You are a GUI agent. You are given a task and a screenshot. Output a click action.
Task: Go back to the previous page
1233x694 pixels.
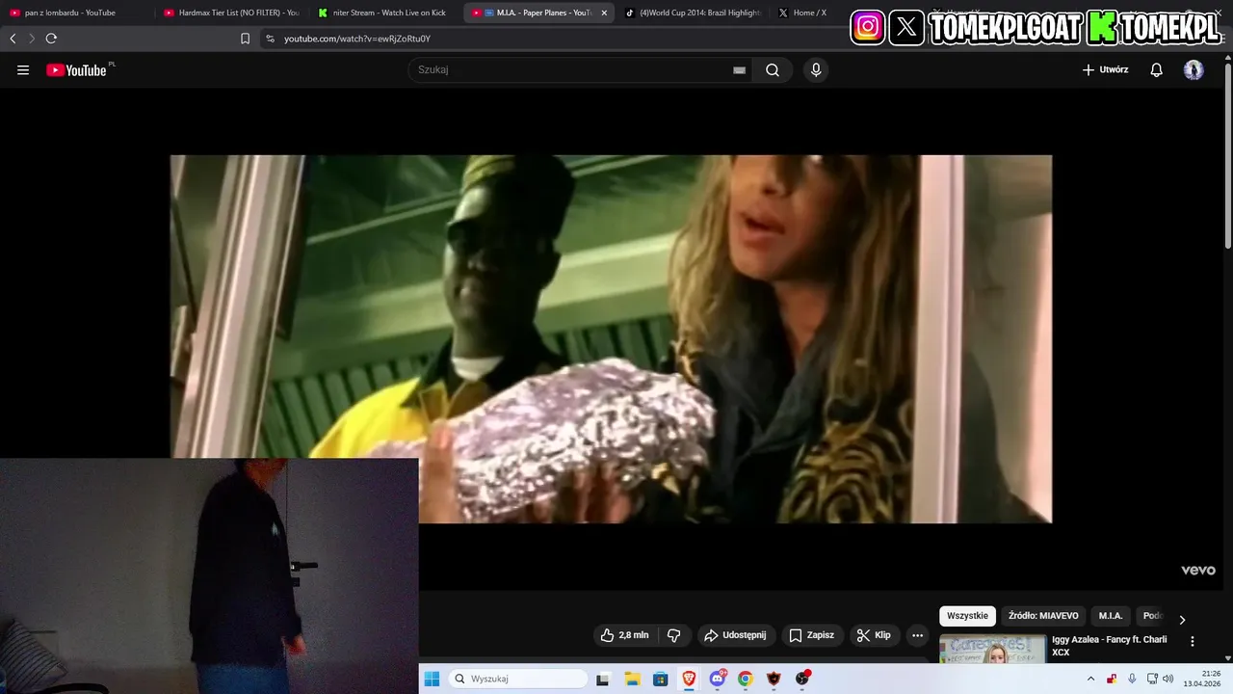[13, 39]
